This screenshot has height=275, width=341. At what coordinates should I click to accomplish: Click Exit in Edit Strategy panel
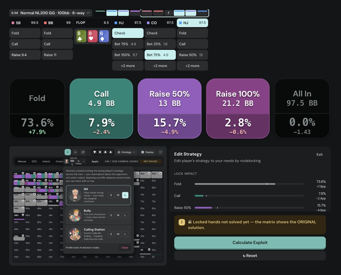[320, 155]
